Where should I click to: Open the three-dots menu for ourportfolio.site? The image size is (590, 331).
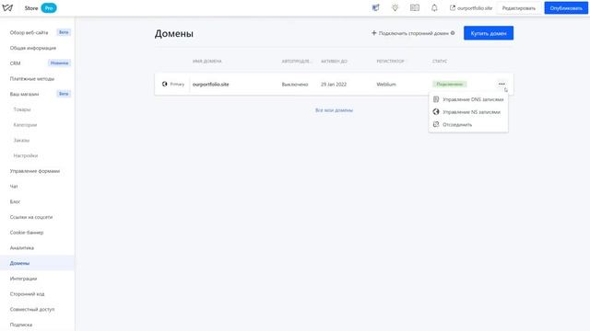tap(501, 84)
